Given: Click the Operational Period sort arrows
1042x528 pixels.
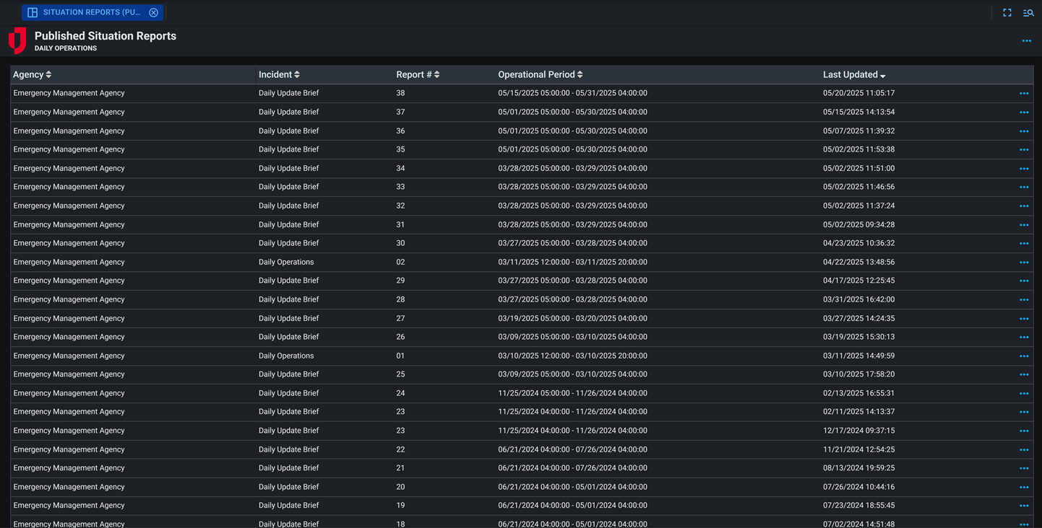Looking at the screenshot, I should tap(581, 74).
